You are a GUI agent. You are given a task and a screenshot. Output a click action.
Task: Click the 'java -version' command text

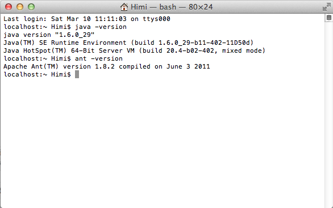(101, 27)
